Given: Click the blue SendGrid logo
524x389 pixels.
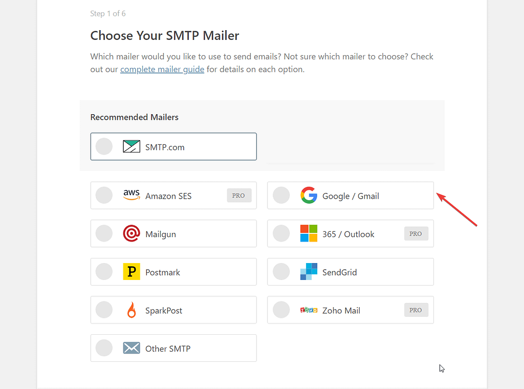Looking at the screenshot, I should pyautogui.click(x=309, y=271).
